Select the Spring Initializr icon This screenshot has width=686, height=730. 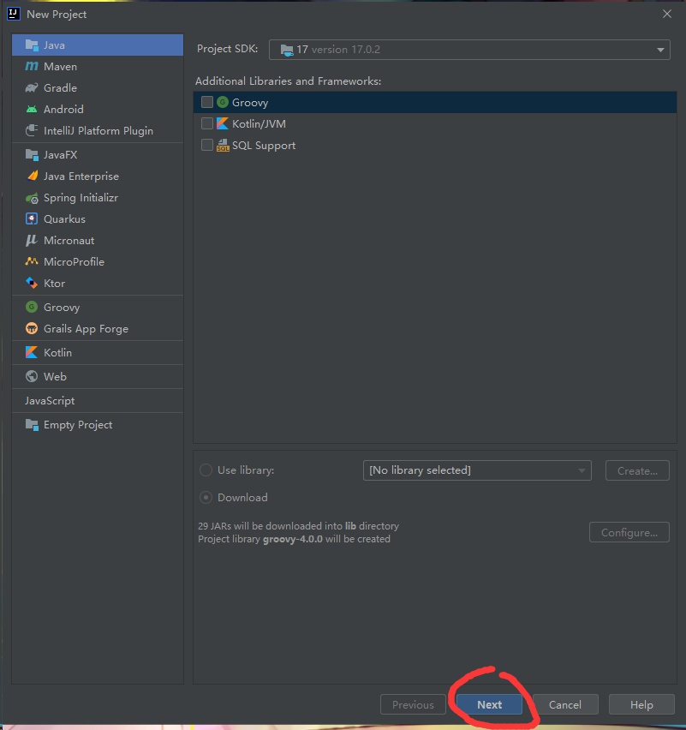point(32,198)
